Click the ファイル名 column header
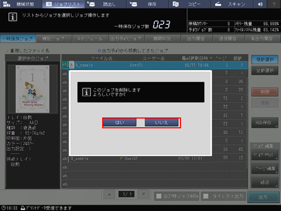 pos(102,58)
